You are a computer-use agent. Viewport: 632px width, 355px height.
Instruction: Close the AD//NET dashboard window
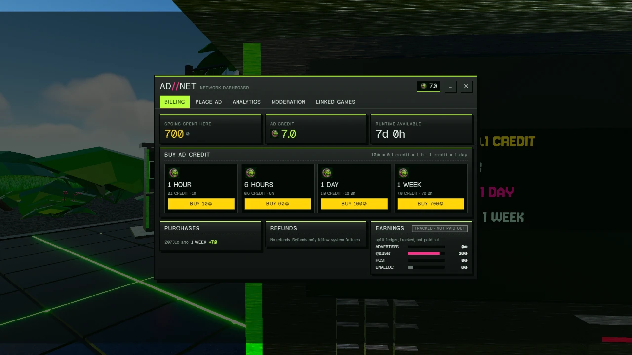click(466, 86)
